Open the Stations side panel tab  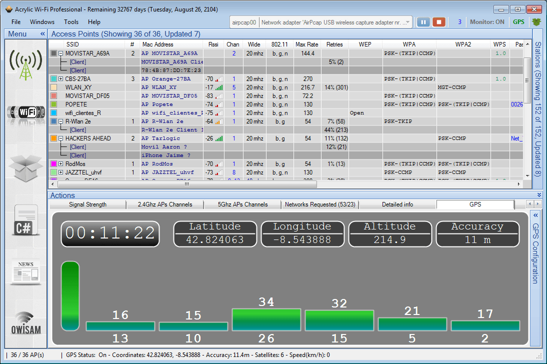(x=537, y=109)
